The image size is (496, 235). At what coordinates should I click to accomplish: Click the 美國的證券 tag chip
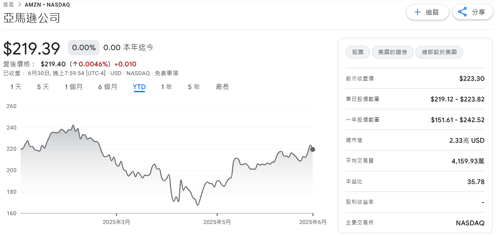click(392, 52)
